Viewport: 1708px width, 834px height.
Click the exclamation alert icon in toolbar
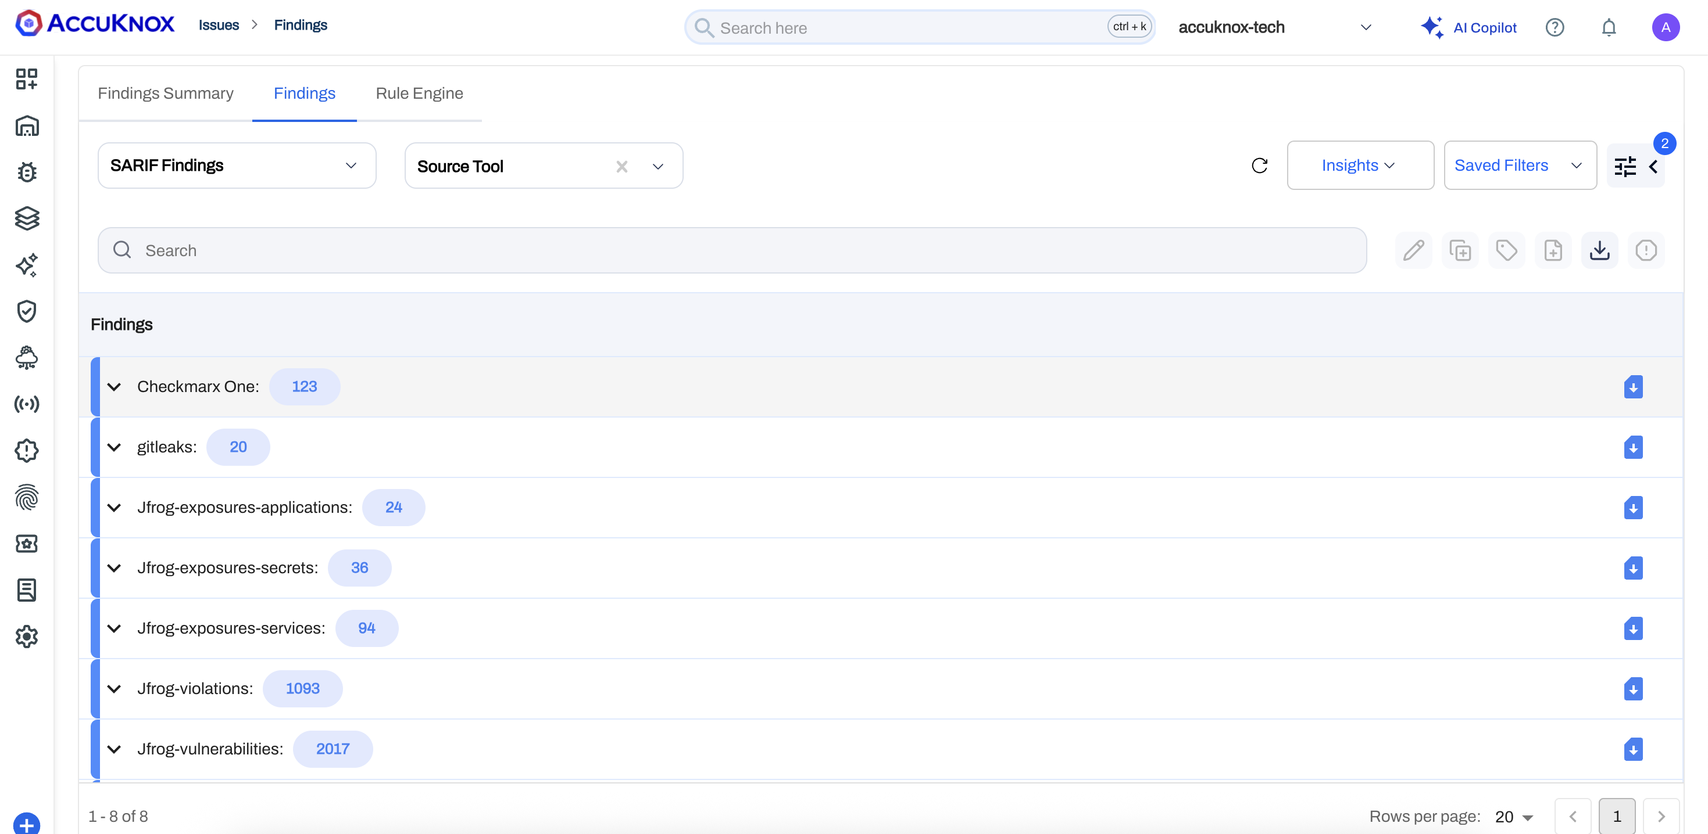(1646, 250)
